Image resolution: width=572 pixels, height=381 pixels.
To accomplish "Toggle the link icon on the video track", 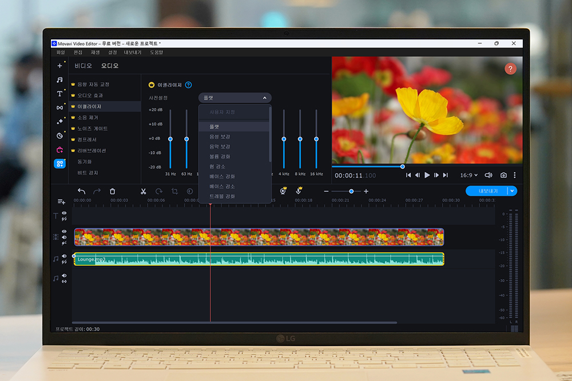I will [64, 243].
